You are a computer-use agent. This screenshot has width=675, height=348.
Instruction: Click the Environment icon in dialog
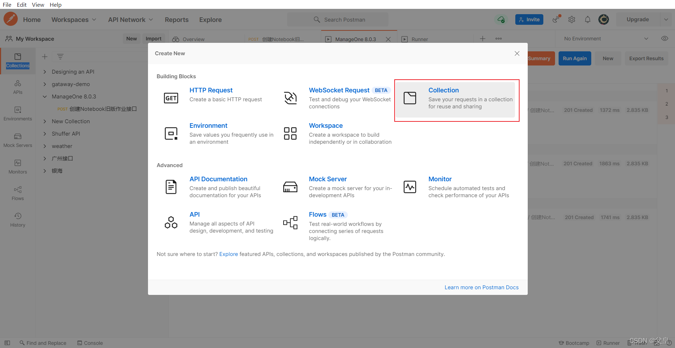tap(171, 133)
